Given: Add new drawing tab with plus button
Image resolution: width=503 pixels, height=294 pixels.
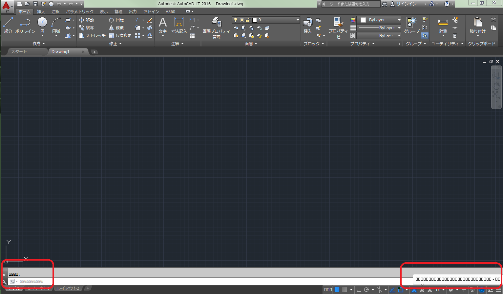Looking at the screenshot, I should (94, 52).
